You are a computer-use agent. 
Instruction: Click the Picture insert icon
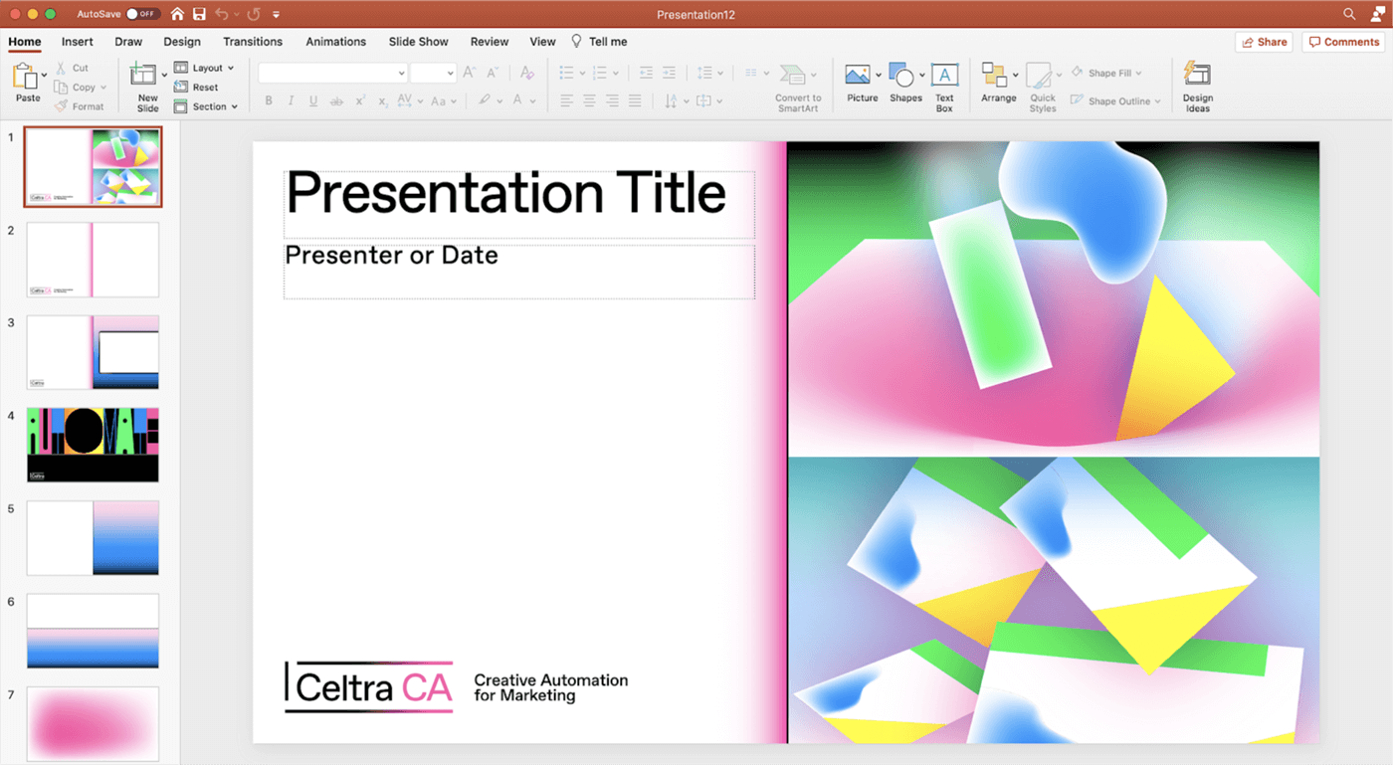click(x=858, y=76)
